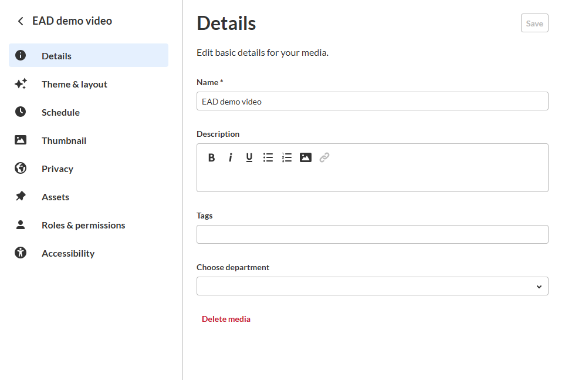Insert an image in the Description editor
The image size is (582, 380).
(x=306, y=157)
